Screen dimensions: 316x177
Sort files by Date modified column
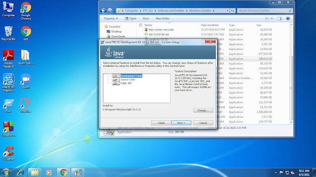pos(209,25)
